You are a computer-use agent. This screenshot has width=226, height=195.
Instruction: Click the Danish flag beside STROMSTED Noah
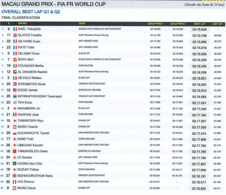(x=15, y=84)
